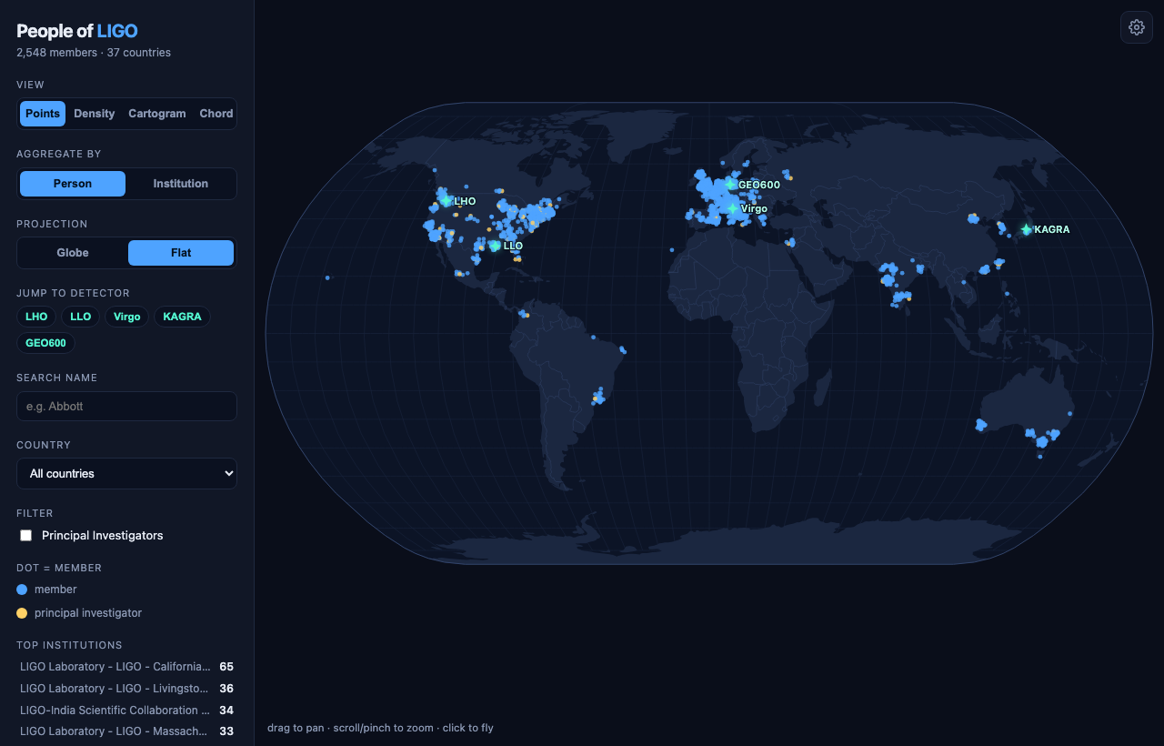Image resolution: width=1164 pixels, height=746 pixels.
Task: Select LIGO Laboratory - LIGO - Massachusetts institution row
Action: [126, 731]
